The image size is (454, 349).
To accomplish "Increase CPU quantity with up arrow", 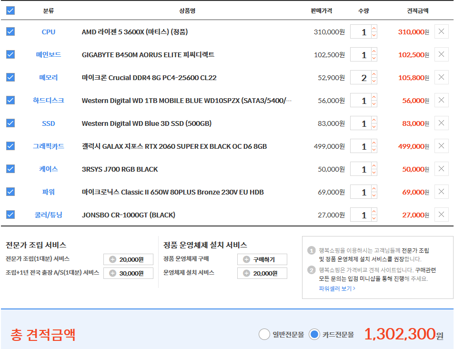I will (x=374, y=28).
